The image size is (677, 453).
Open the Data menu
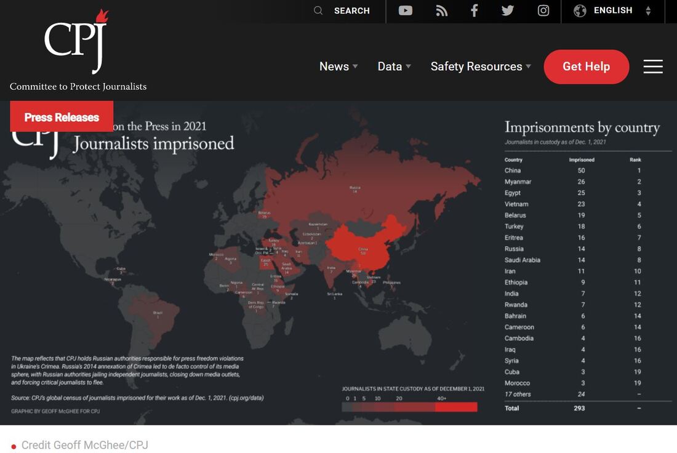[390, 66]
